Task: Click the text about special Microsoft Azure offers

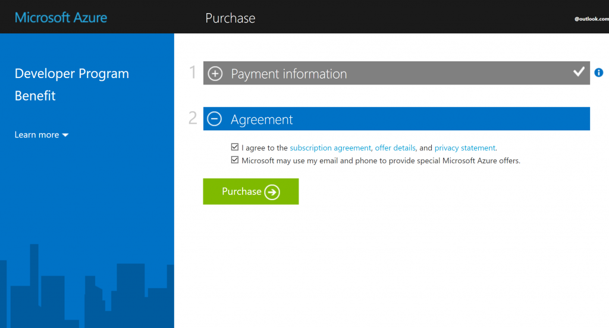Action: (x=381, y=161)
